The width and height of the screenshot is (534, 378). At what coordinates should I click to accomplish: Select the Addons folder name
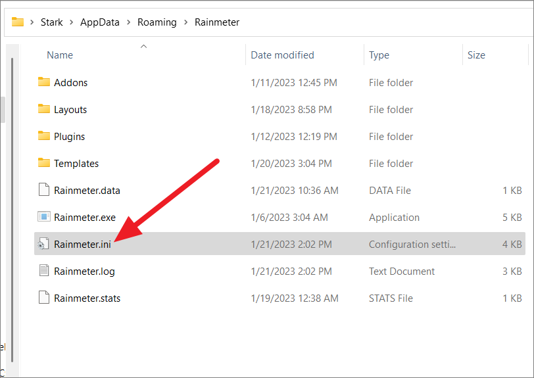coord(71,83)
